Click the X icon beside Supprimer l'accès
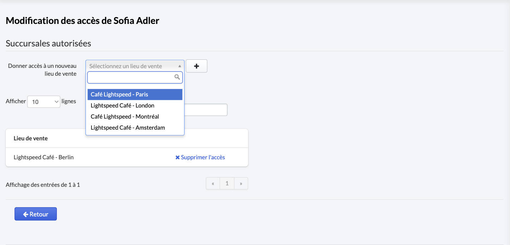The height and width of the screenshot is (245, 510). pyautogui.click(x=177, y=157)
